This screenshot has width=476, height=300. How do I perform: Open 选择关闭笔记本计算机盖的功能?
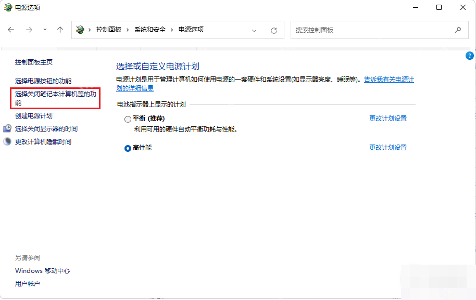click(56, 98)
